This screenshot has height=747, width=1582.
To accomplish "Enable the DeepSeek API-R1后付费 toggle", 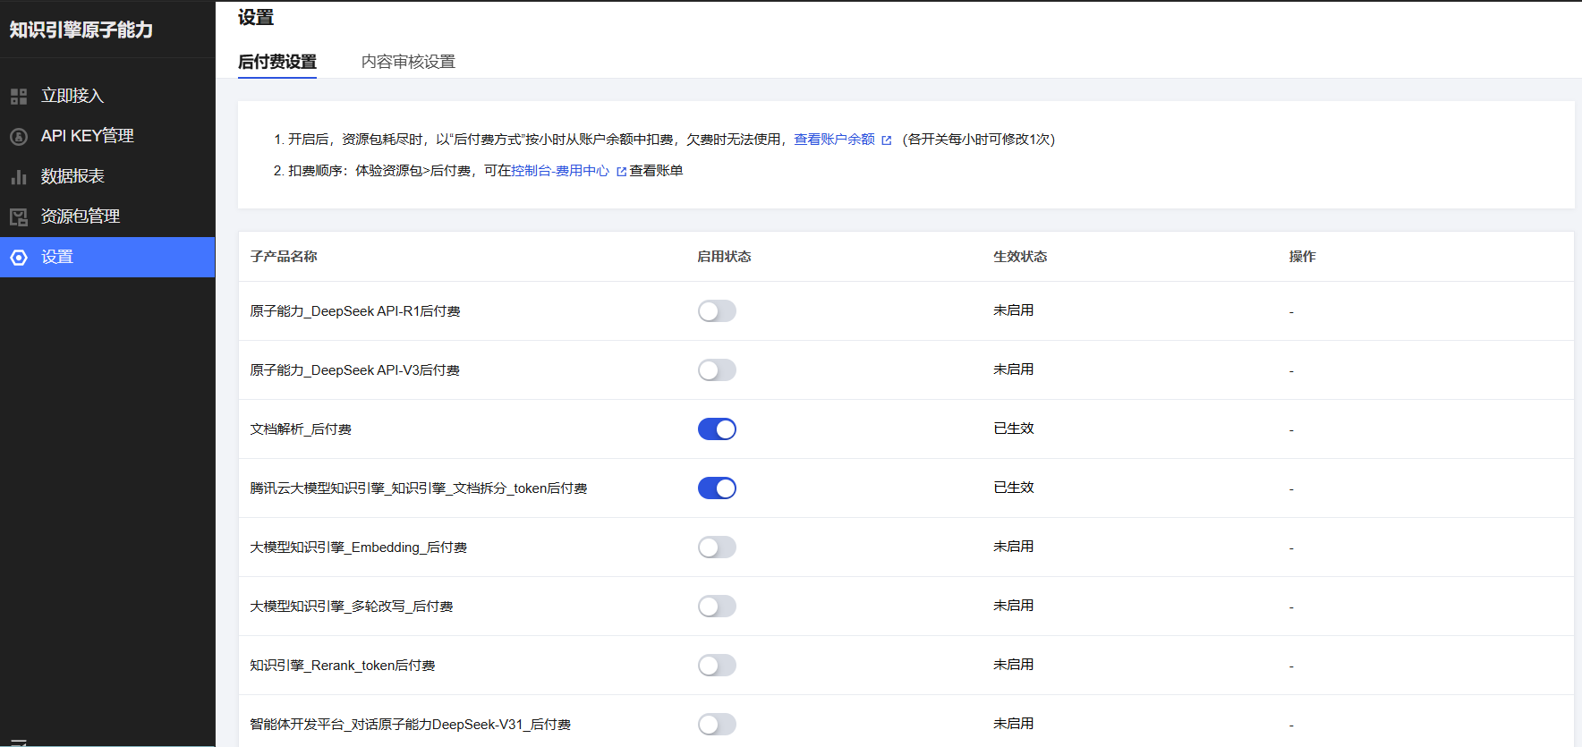I will click(x=717, y=311).
